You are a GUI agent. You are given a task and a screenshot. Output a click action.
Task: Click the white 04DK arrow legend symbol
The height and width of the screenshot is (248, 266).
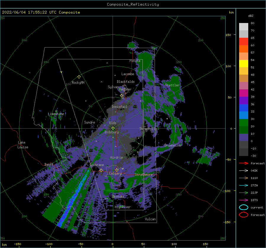click(x=244, y=170)
